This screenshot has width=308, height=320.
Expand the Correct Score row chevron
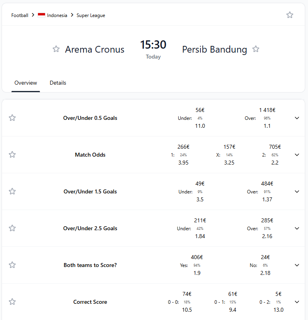point(297,302)
